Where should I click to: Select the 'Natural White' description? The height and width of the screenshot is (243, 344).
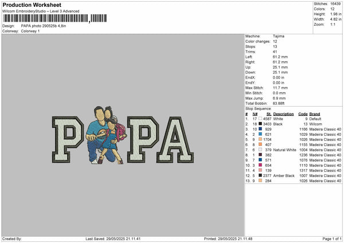coord(284,150)
